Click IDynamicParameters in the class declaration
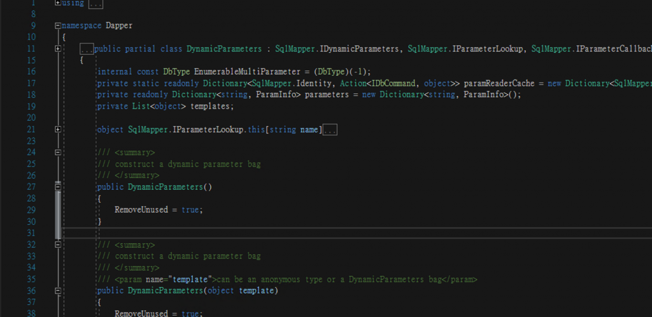Screen dimensions: 652x317 click(x=359, y=49)
